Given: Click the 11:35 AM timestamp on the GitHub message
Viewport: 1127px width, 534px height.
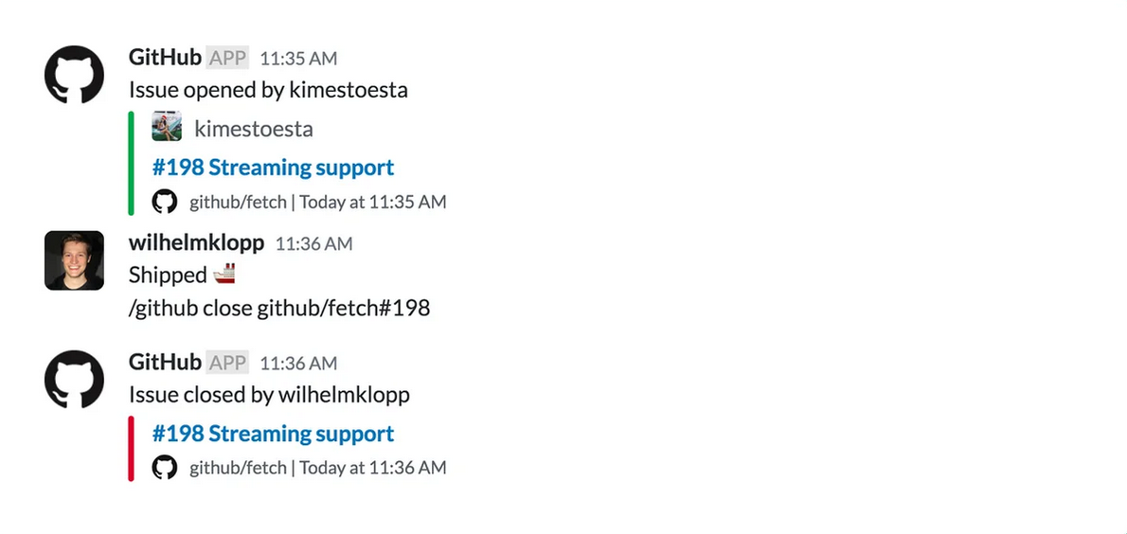Looking at the screenshot, I should (x=297, y=59).
